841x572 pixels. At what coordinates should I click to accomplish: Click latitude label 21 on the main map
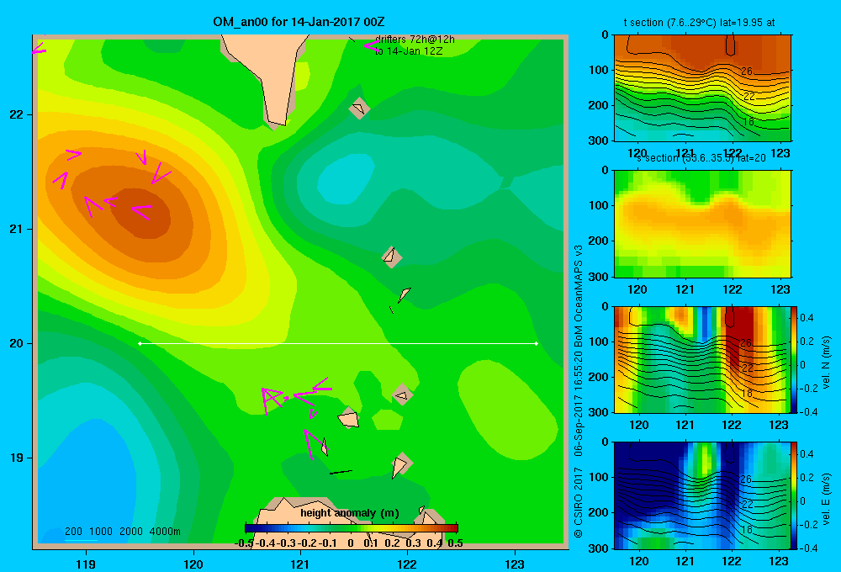16,229
